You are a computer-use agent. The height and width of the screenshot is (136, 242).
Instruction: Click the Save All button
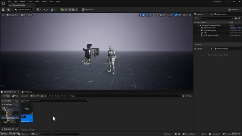coord(35,96)
